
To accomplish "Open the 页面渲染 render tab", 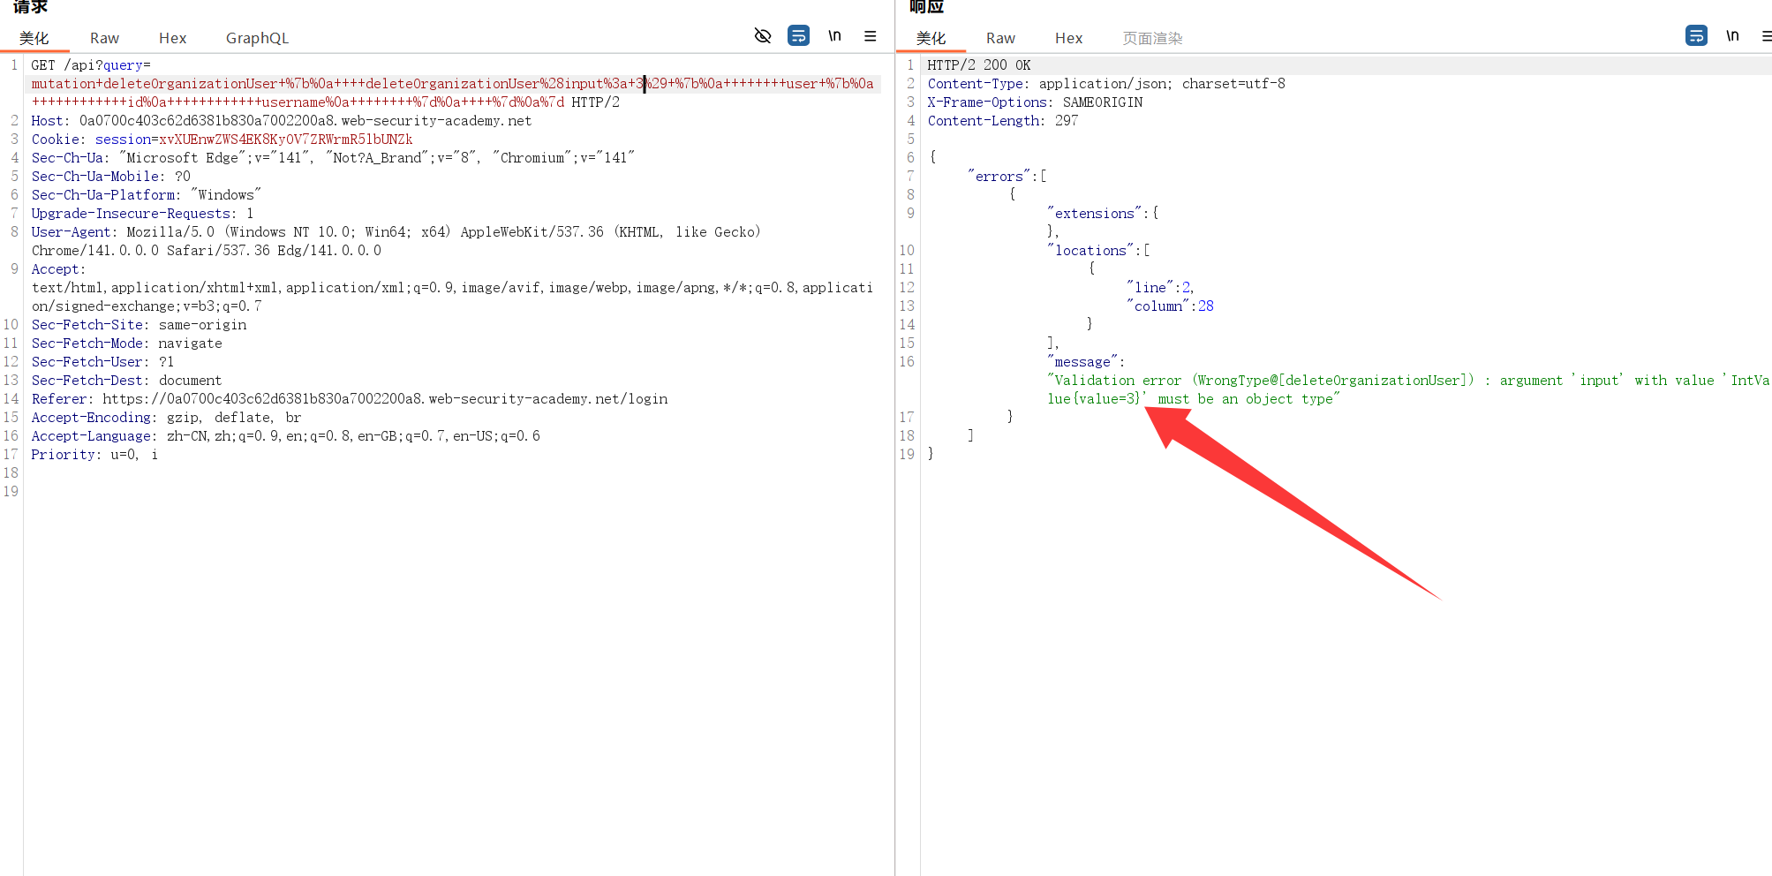I will point(1152,38).
